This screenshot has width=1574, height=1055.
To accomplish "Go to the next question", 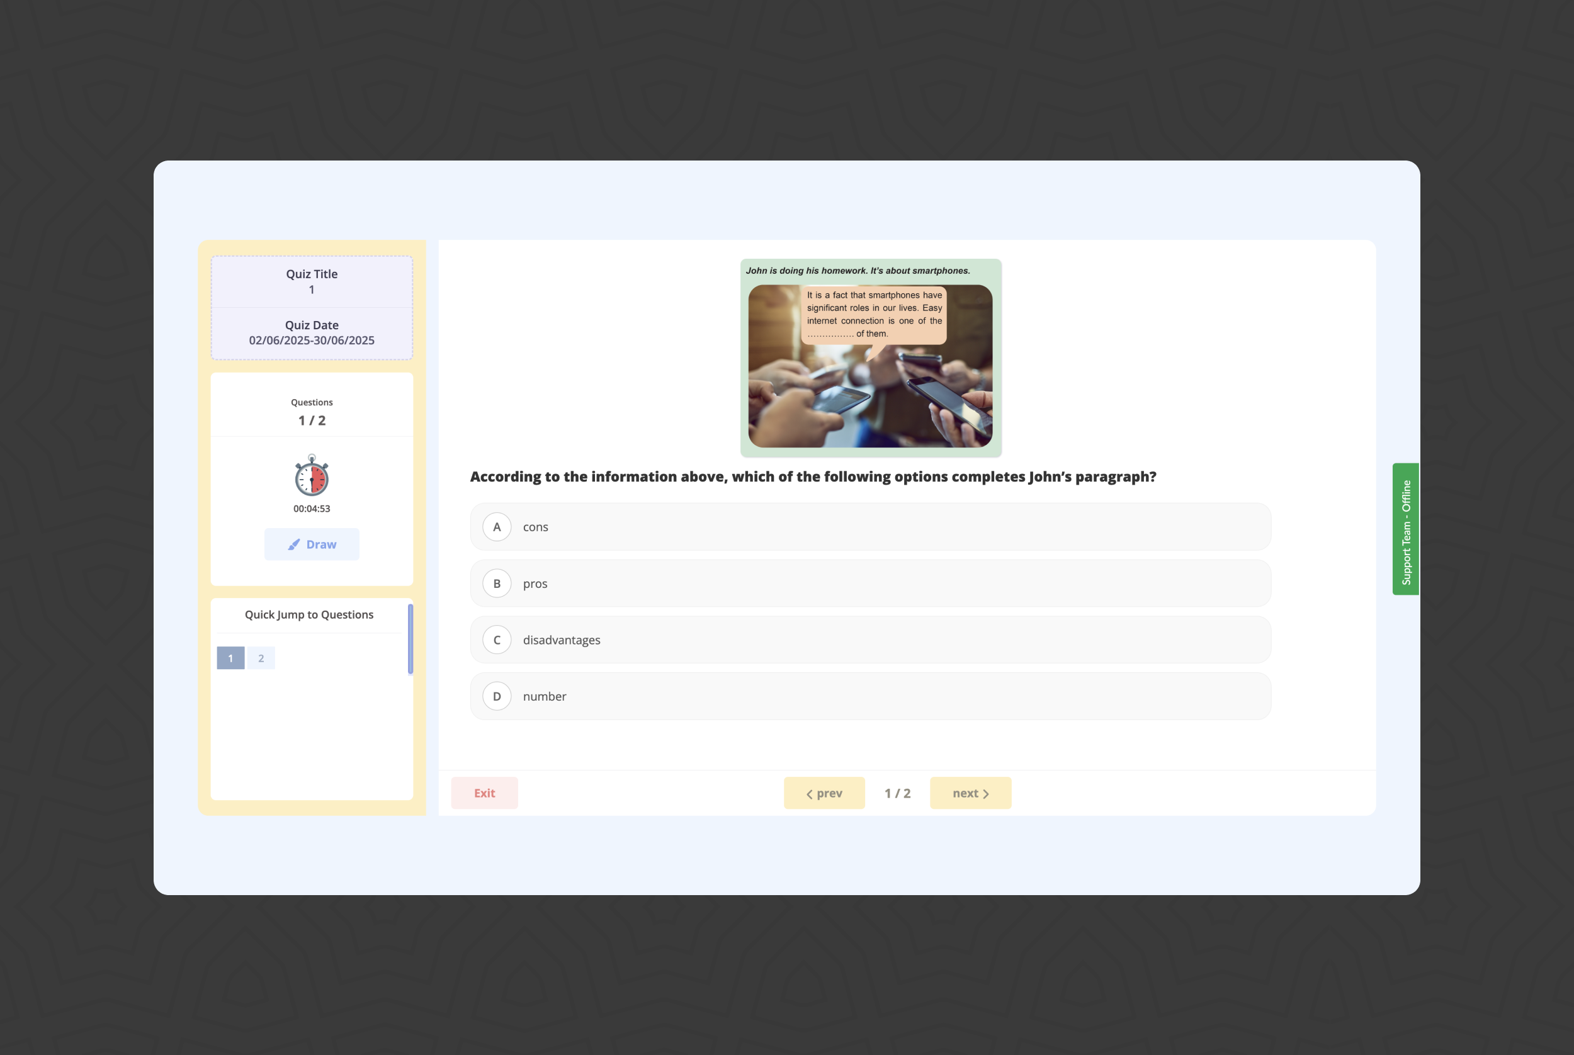I will [970, 793].
